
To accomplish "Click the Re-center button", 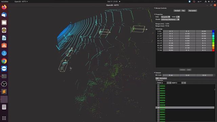I will [x=192, y=11].
